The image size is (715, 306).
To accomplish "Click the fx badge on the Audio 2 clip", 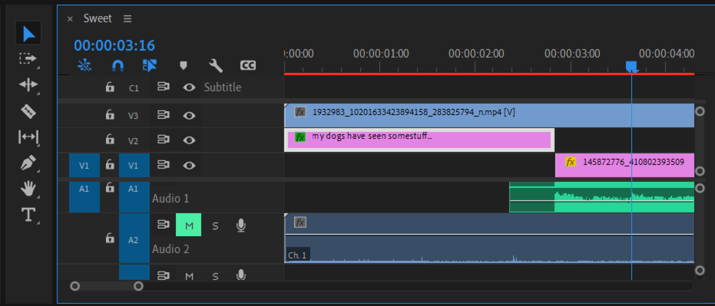I will tap(300, 222).
